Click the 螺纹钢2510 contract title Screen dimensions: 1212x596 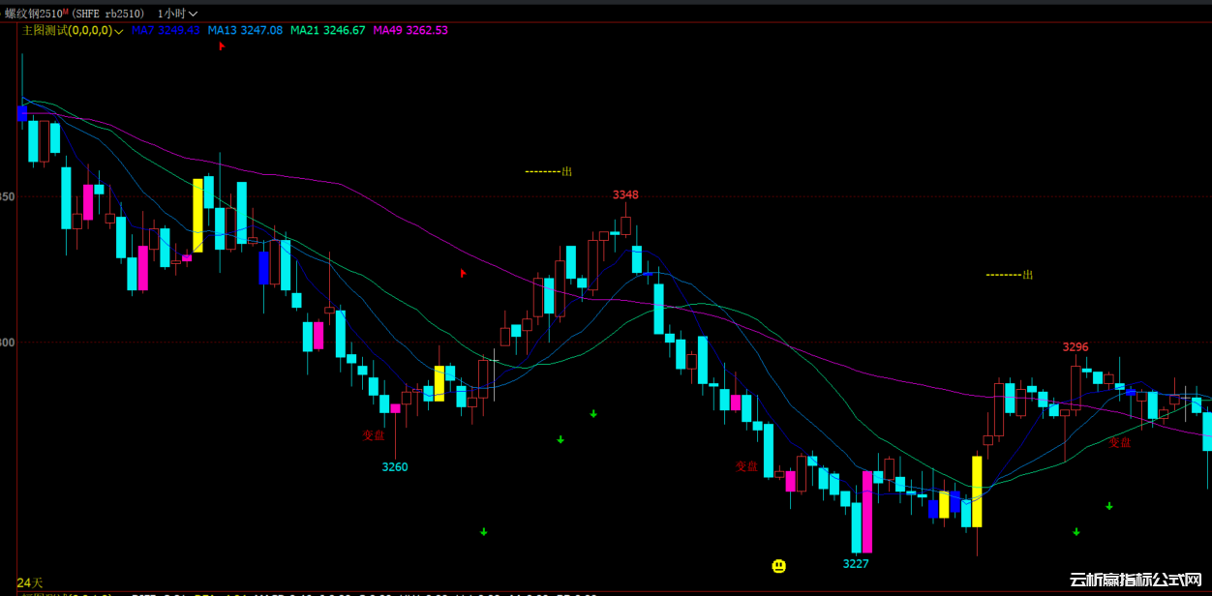[32, 14]
